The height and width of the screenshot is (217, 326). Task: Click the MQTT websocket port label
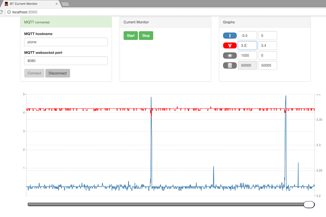coord(43,53)
